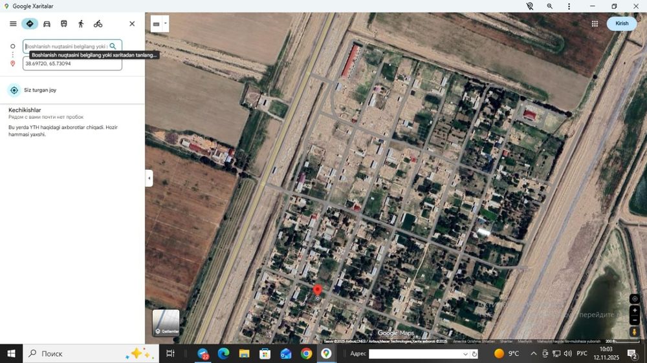Image resolution: width=647 pixels, height=363 pixels.
Task: Zoom in the map with plus
Action: point(634,310)
